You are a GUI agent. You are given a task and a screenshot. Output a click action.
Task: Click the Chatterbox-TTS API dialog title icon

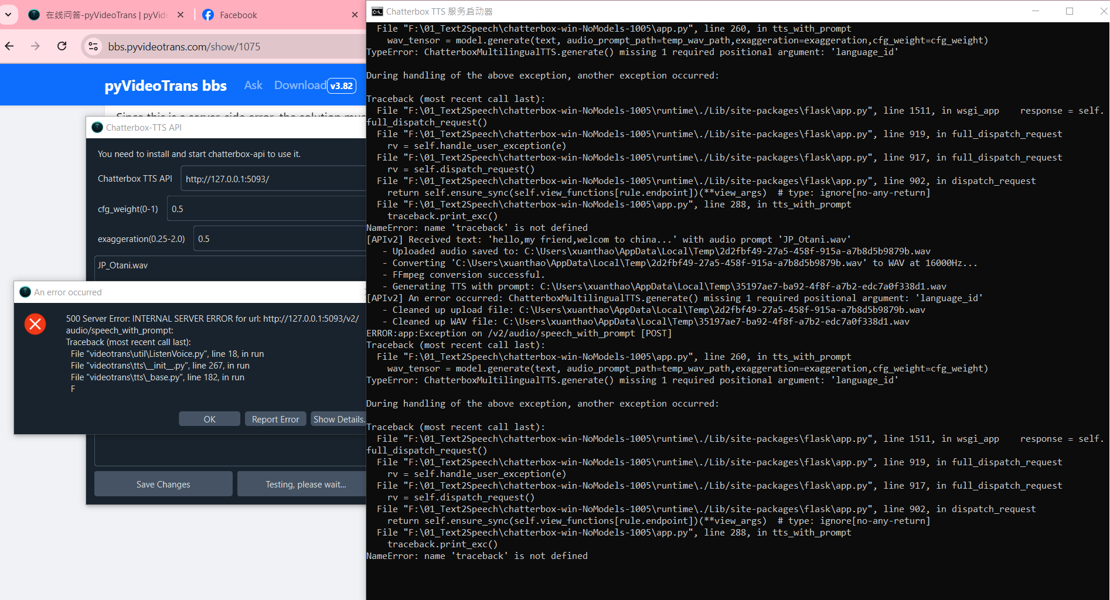click(97, 128)
